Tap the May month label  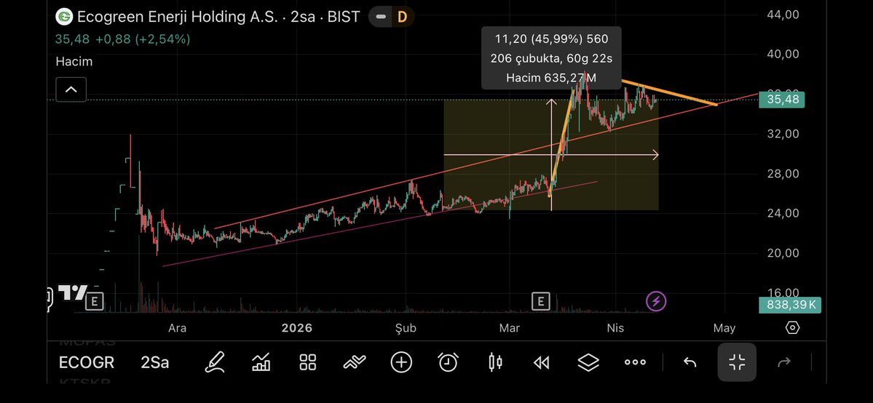(x=724, y=328)
